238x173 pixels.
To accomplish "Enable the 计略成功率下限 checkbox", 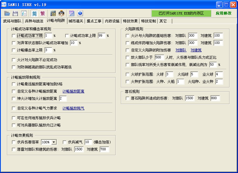I will tap(13, 36).
